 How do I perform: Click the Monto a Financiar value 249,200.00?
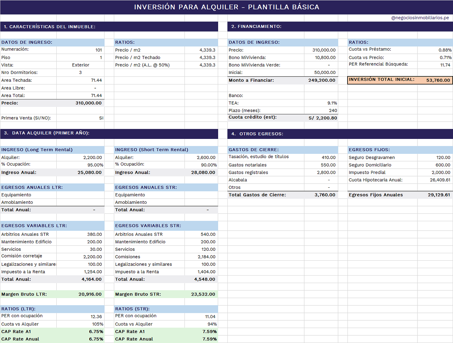tap(321, 80)
